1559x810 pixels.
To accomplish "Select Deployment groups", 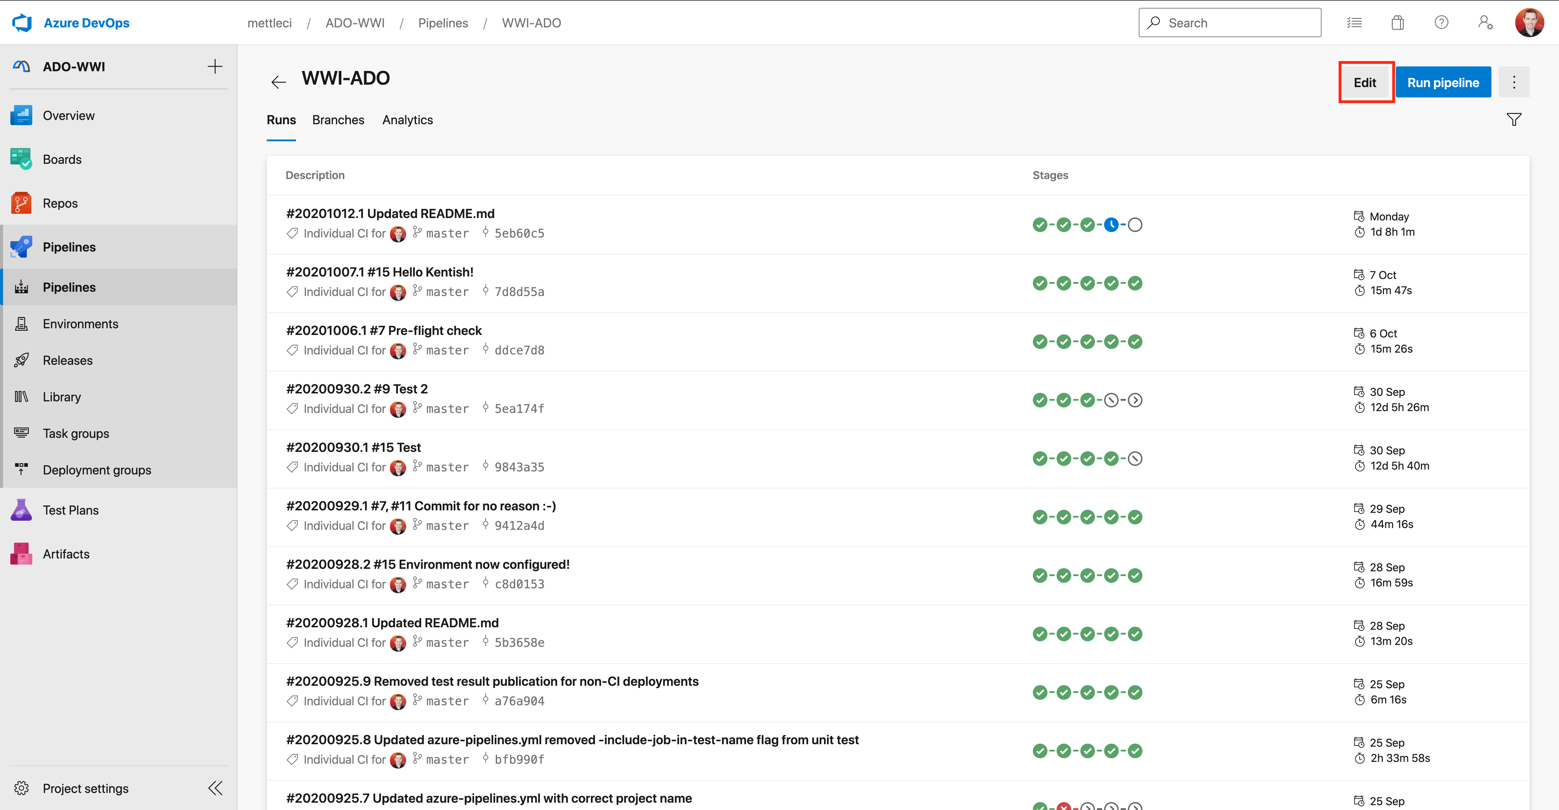I will tap(97, 470).
